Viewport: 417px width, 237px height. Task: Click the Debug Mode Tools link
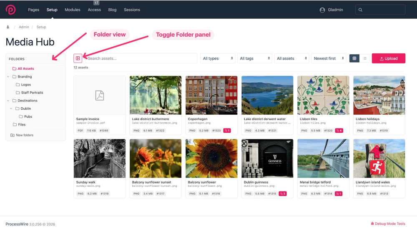pyautogui.click(x=388, y=224)
